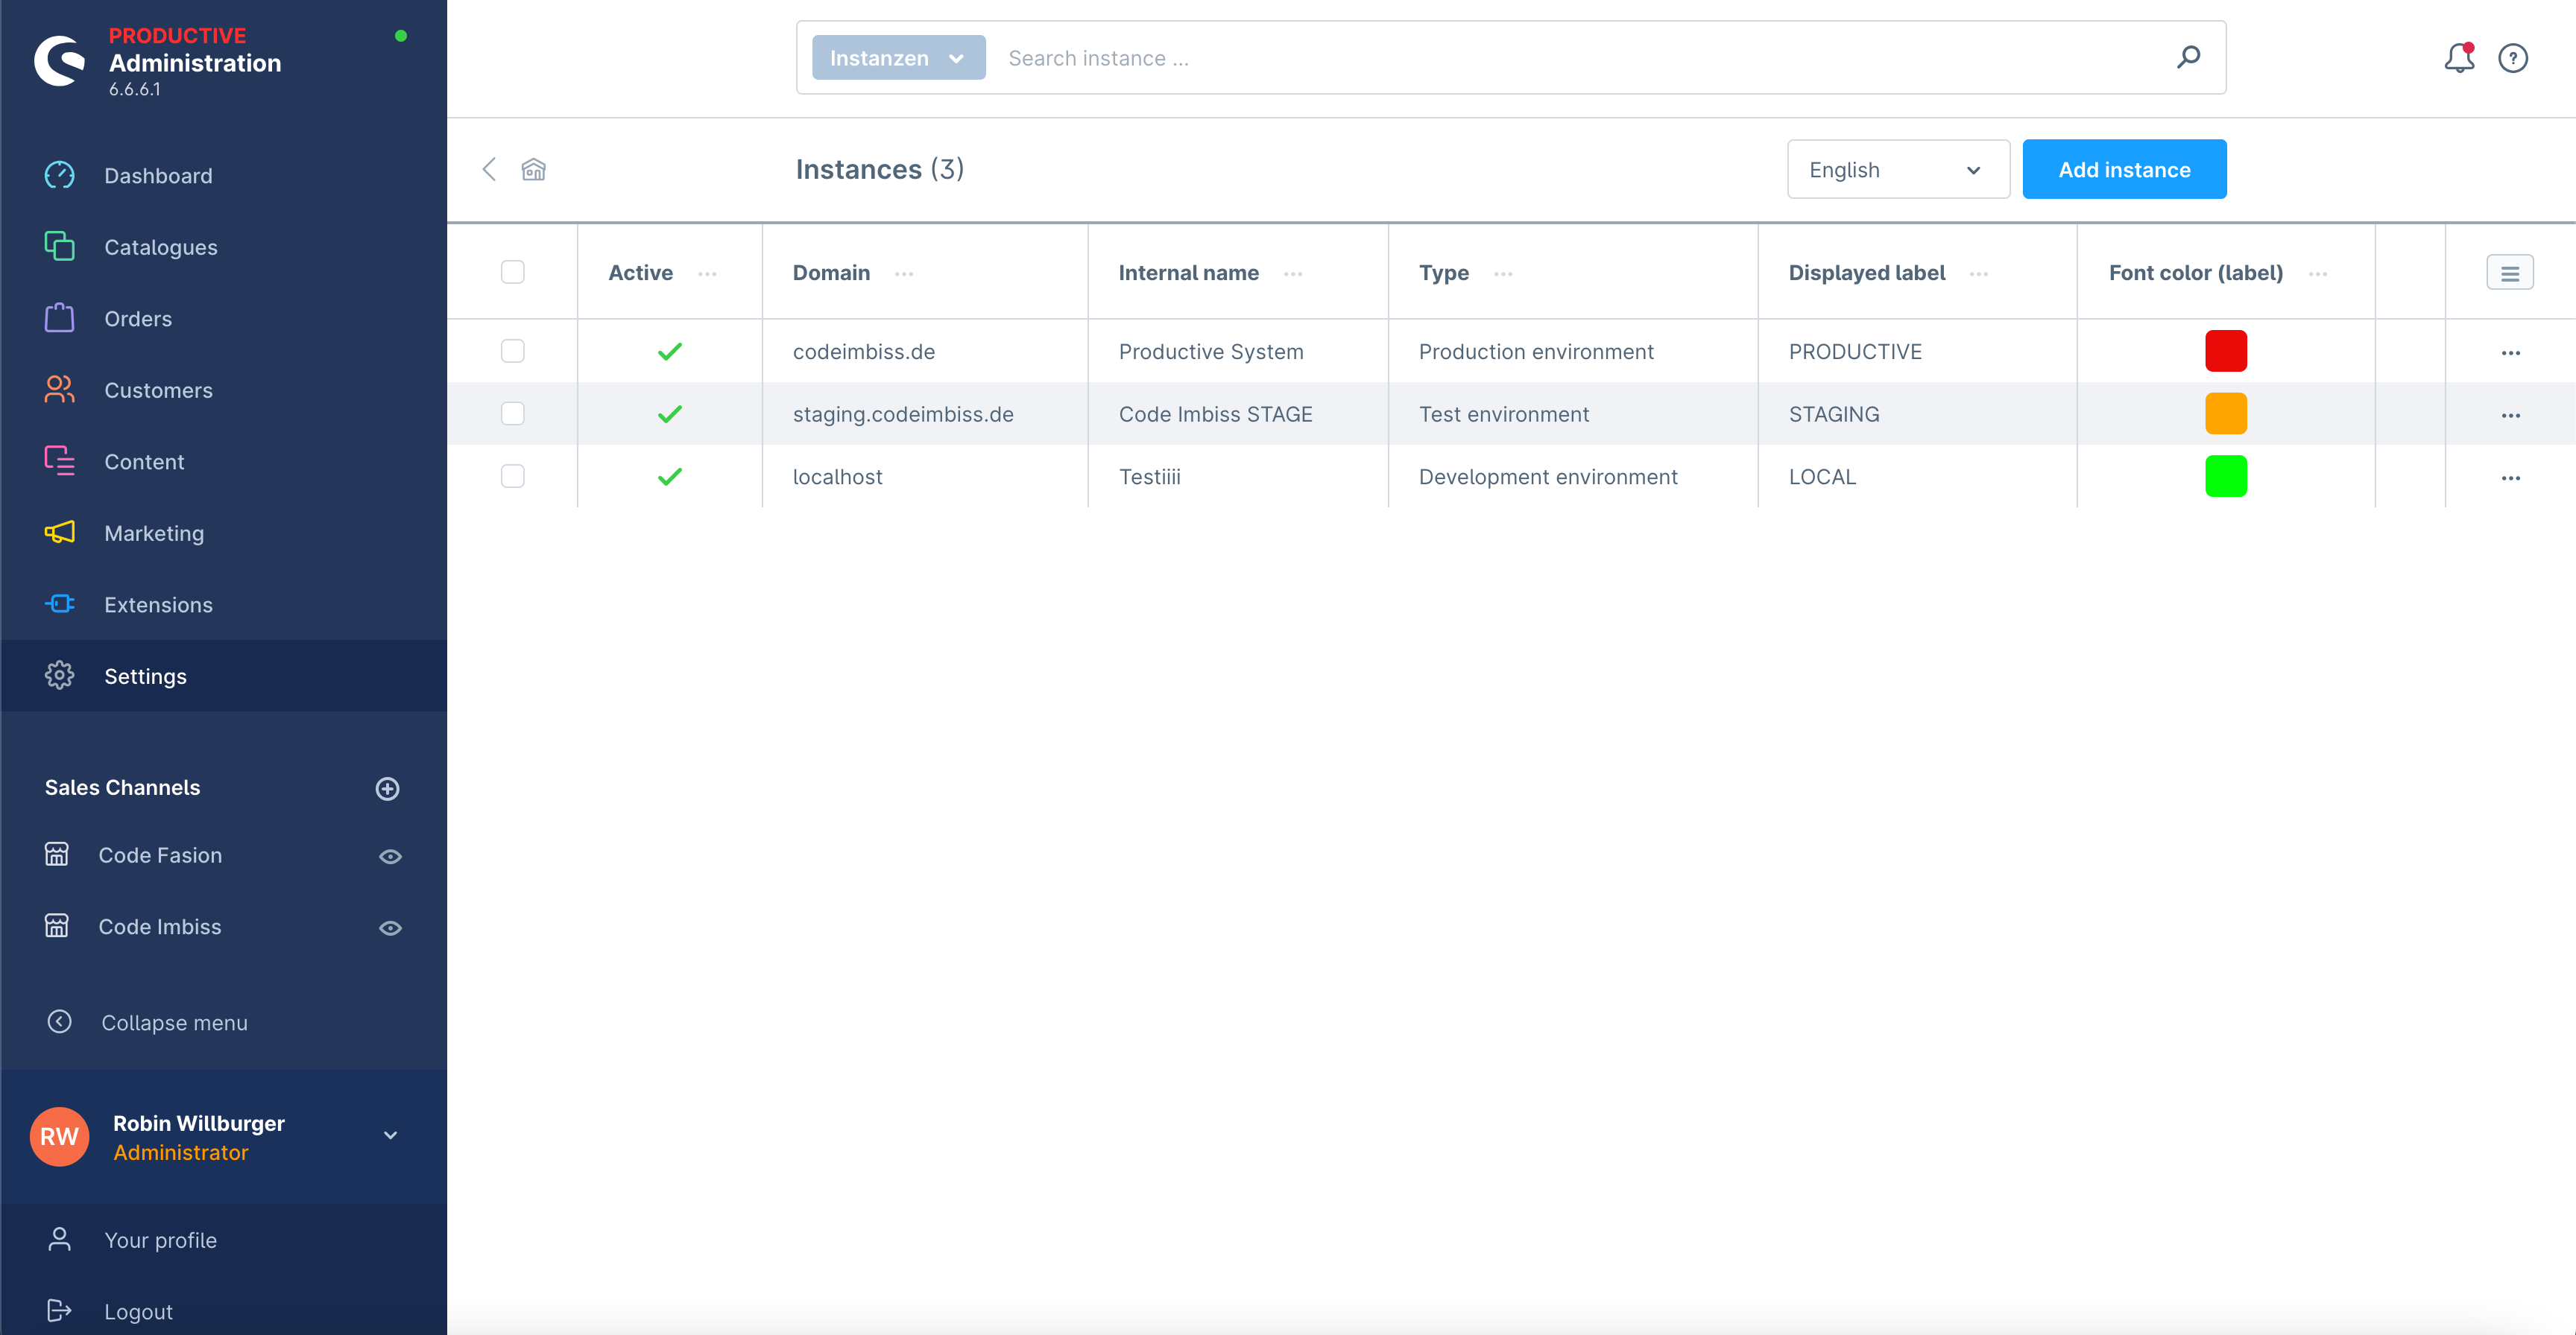Image resolution: width=2576 pixels, height=1335 pixels.
Task: Open the Code Fasion sales channel
Action: [160, 854]
